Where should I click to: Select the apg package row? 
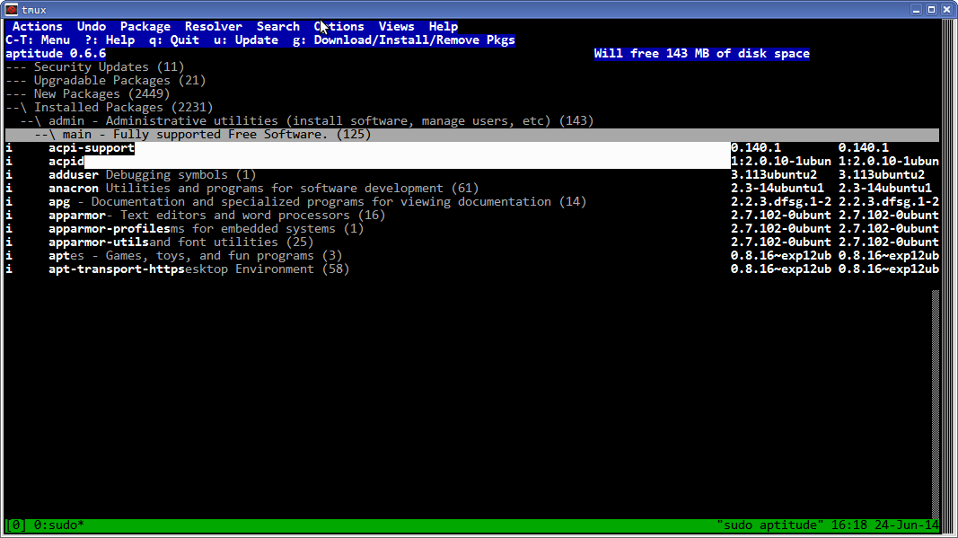tap(471, 201)
